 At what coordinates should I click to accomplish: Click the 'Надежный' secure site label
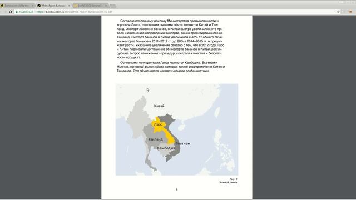click(x=26, y=12)
